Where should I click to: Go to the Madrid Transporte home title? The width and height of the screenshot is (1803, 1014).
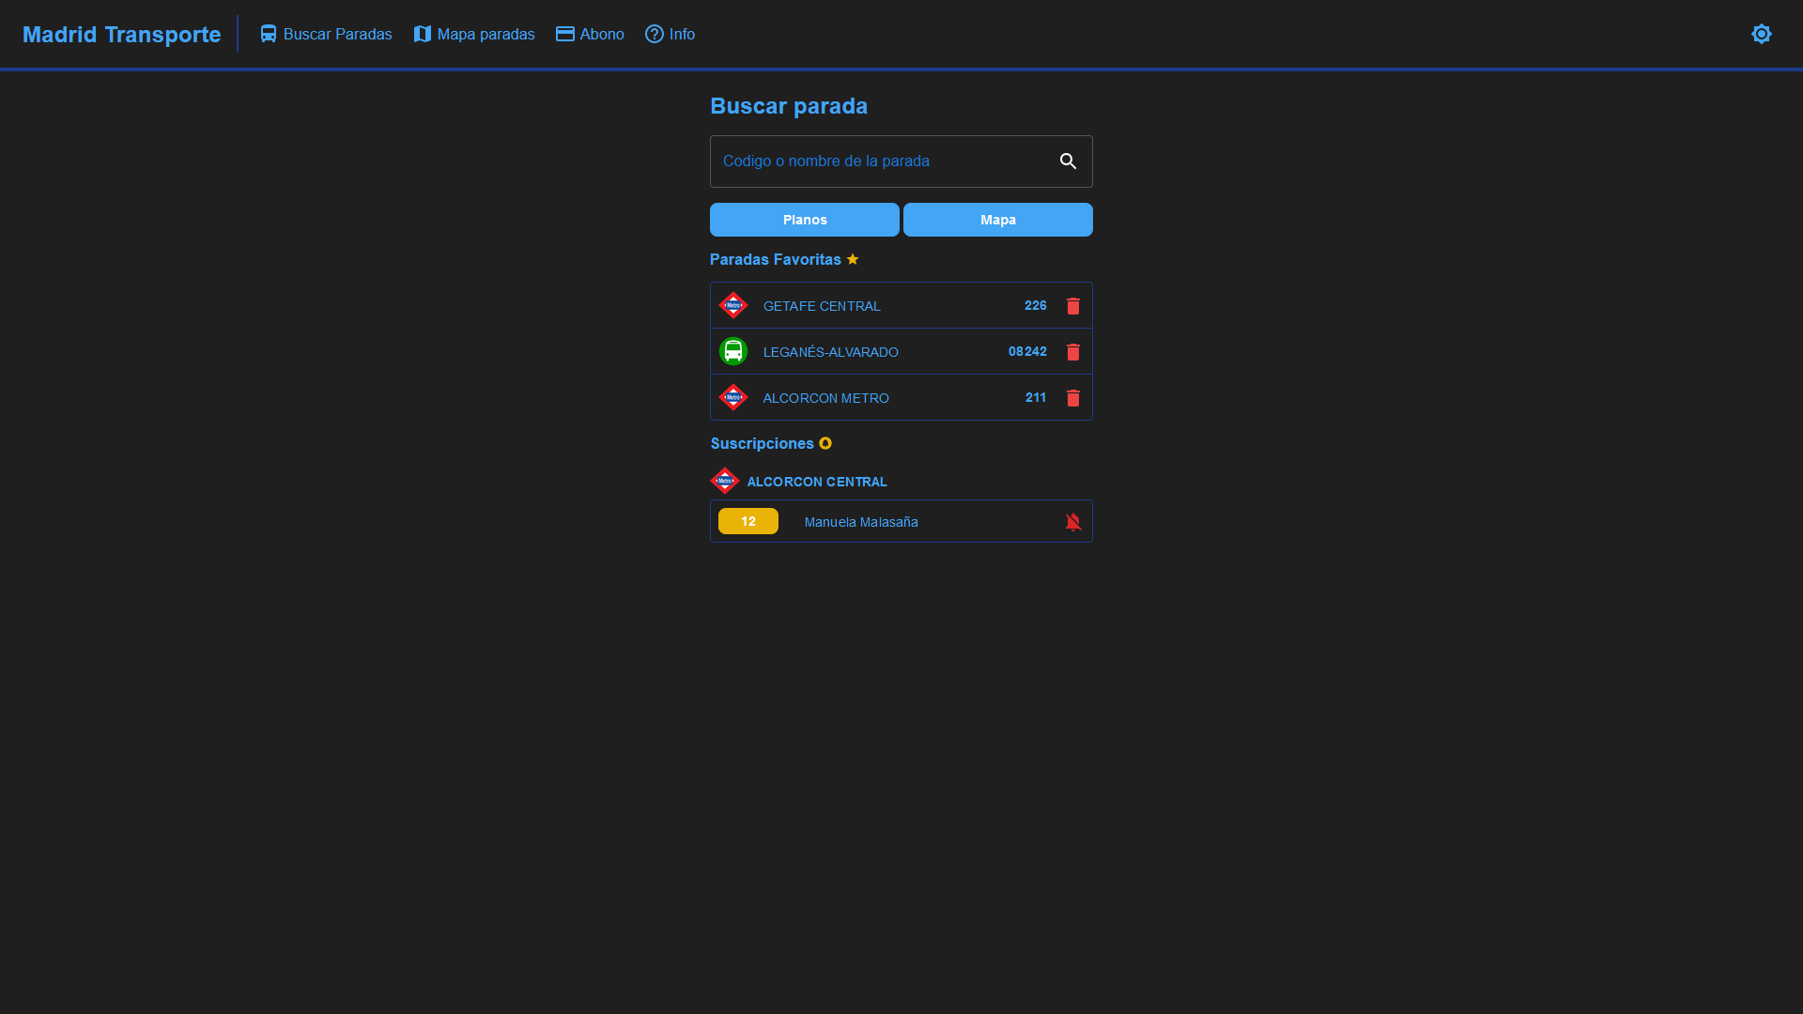tap(122, 35)
